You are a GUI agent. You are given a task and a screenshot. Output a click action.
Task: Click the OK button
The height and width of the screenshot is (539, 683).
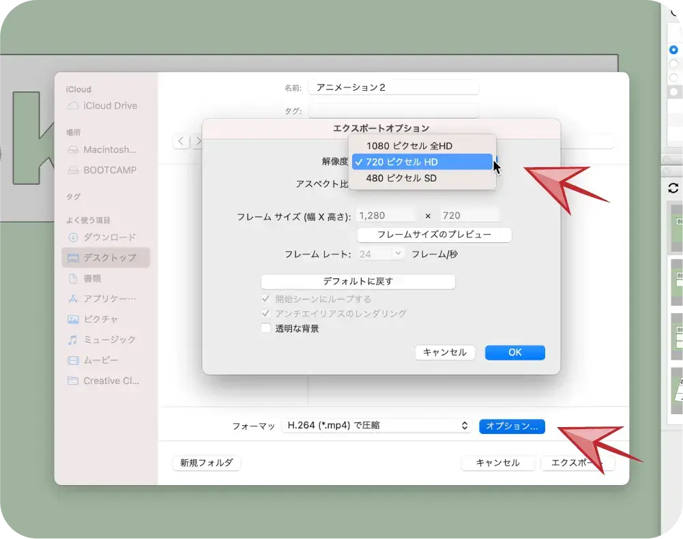pyautogui.click(x=514, y=352)
